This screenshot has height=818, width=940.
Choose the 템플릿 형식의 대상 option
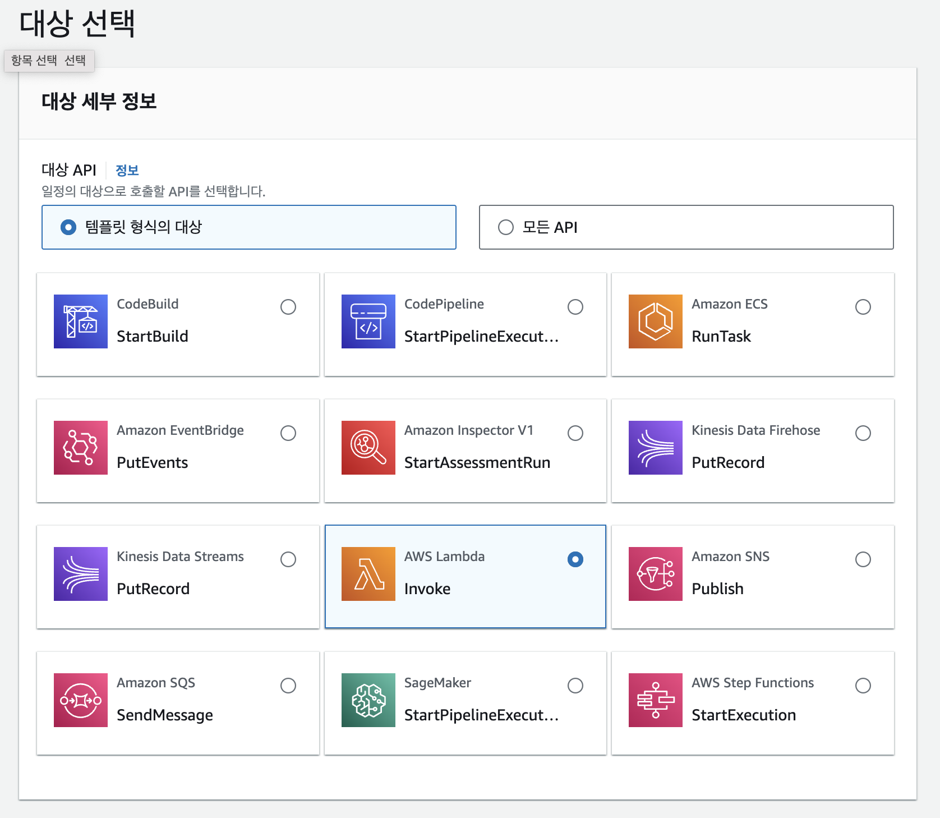(249, 227)
